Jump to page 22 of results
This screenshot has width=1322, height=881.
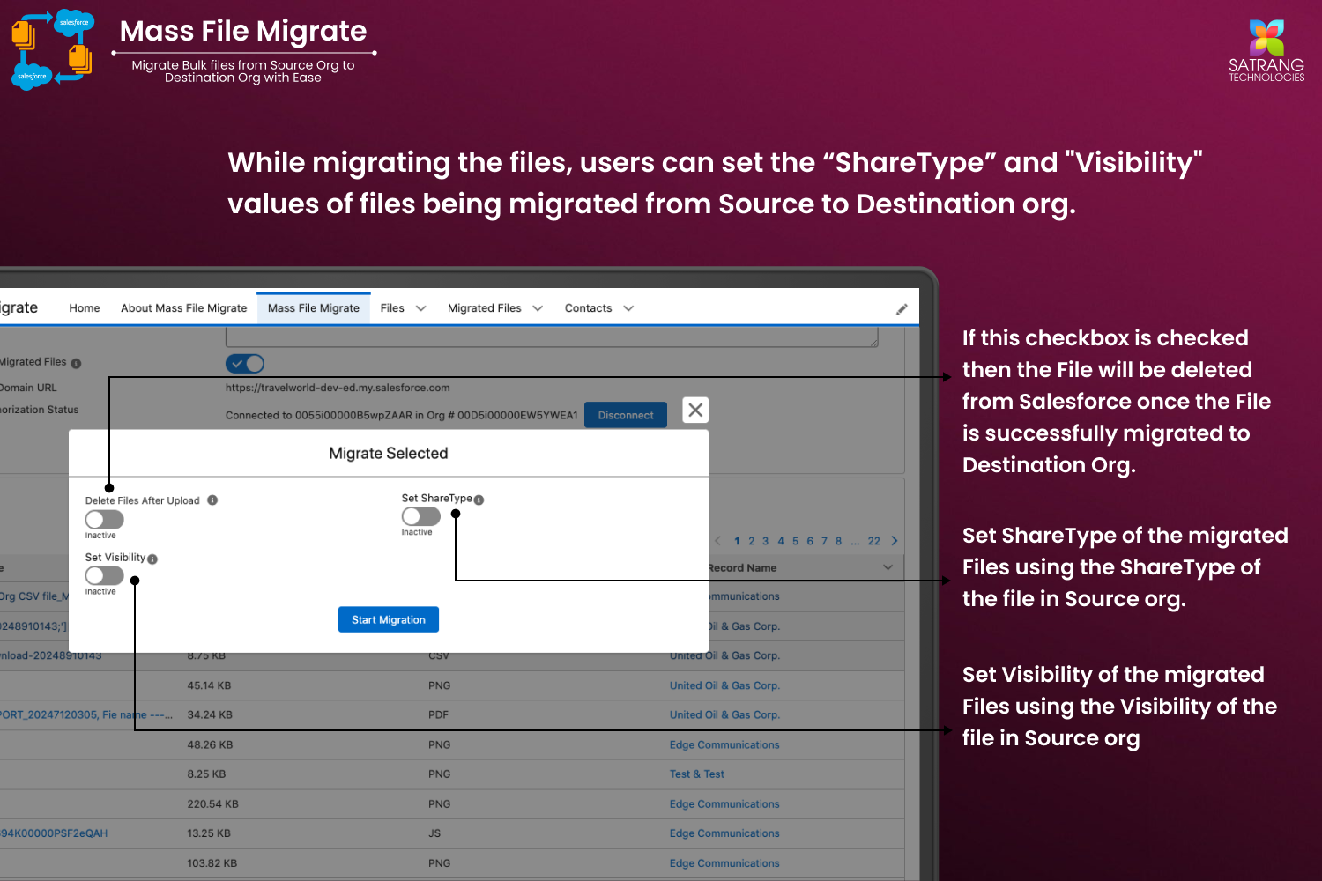click(x=874, y=541)
